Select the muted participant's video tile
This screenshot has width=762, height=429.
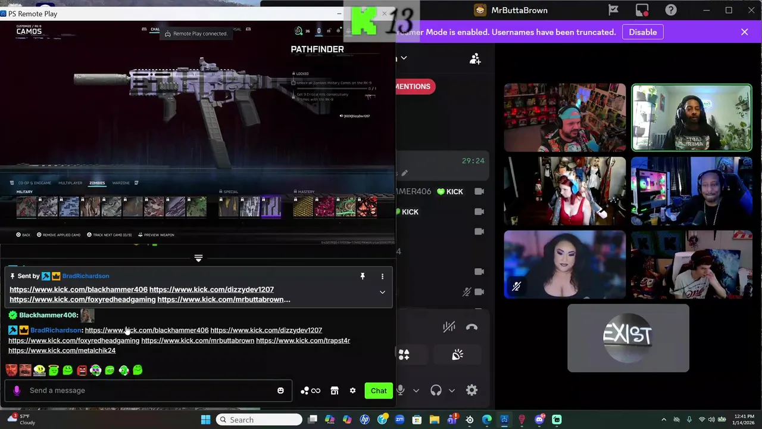click(x=565, y=265)
